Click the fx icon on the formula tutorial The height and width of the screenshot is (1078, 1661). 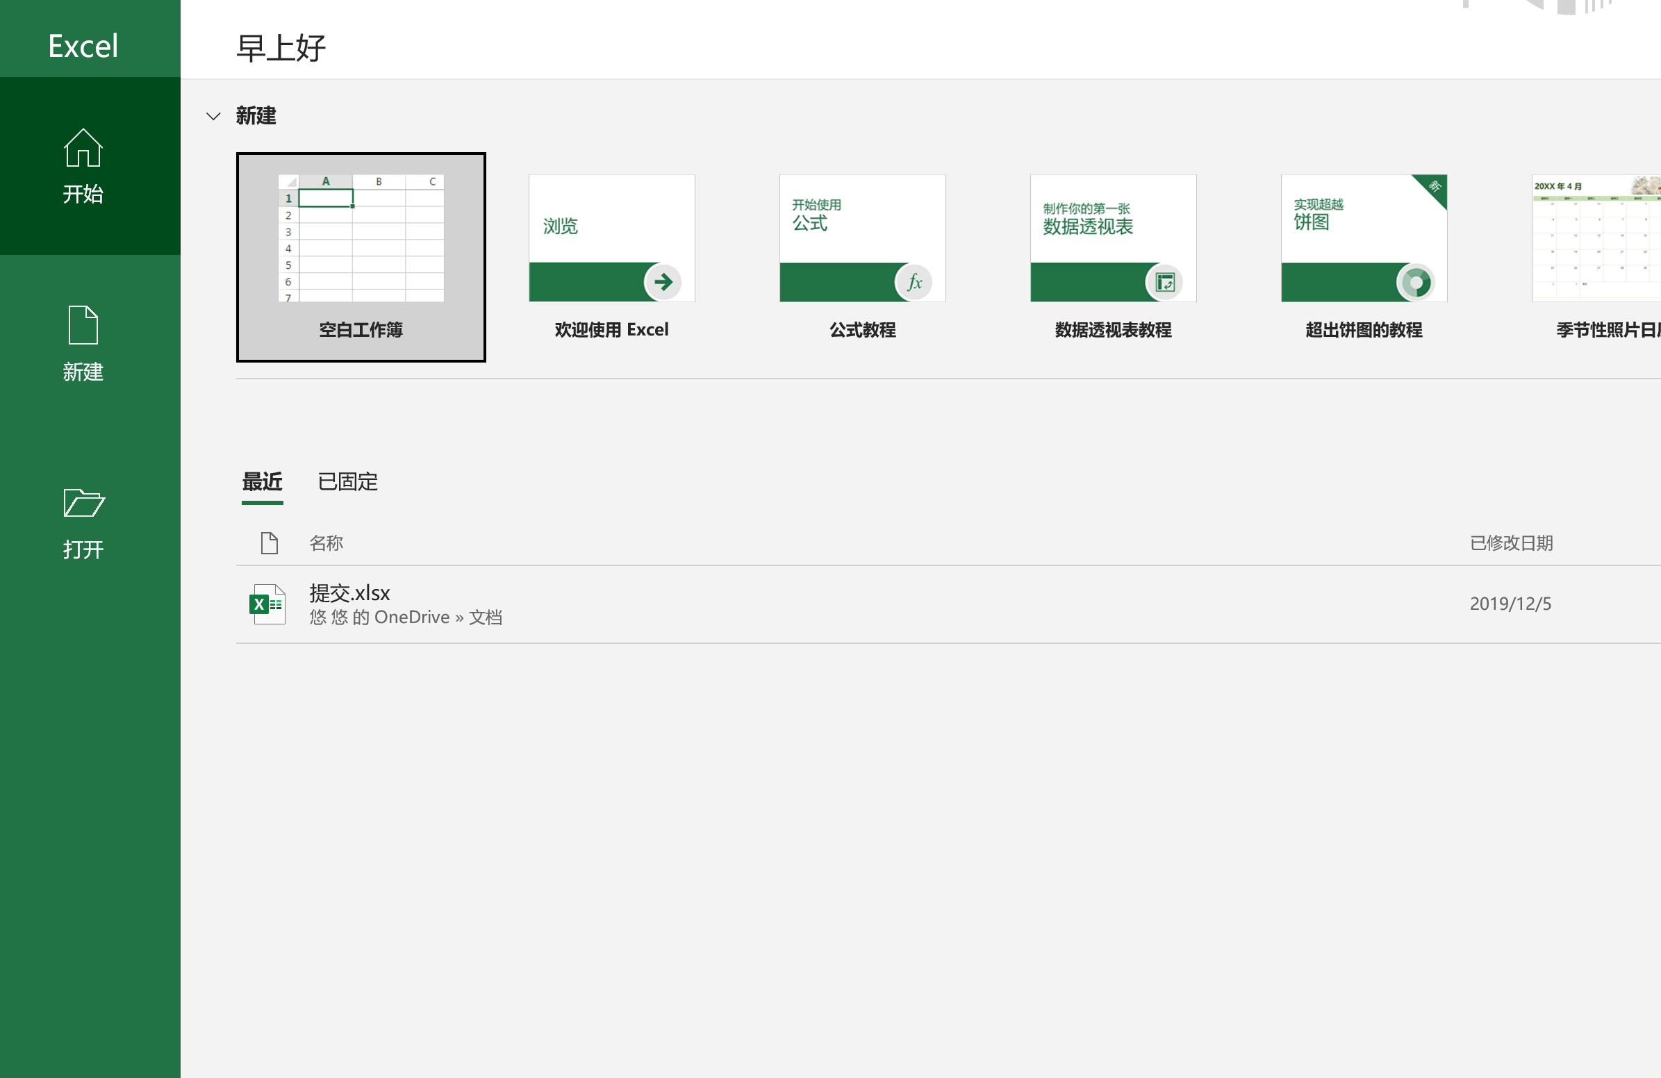[914, 282]
